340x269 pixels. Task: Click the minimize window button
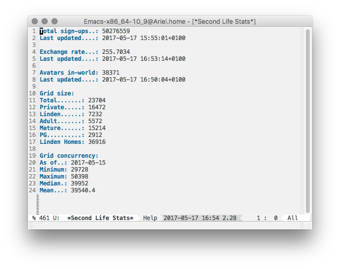coord(45,21)
